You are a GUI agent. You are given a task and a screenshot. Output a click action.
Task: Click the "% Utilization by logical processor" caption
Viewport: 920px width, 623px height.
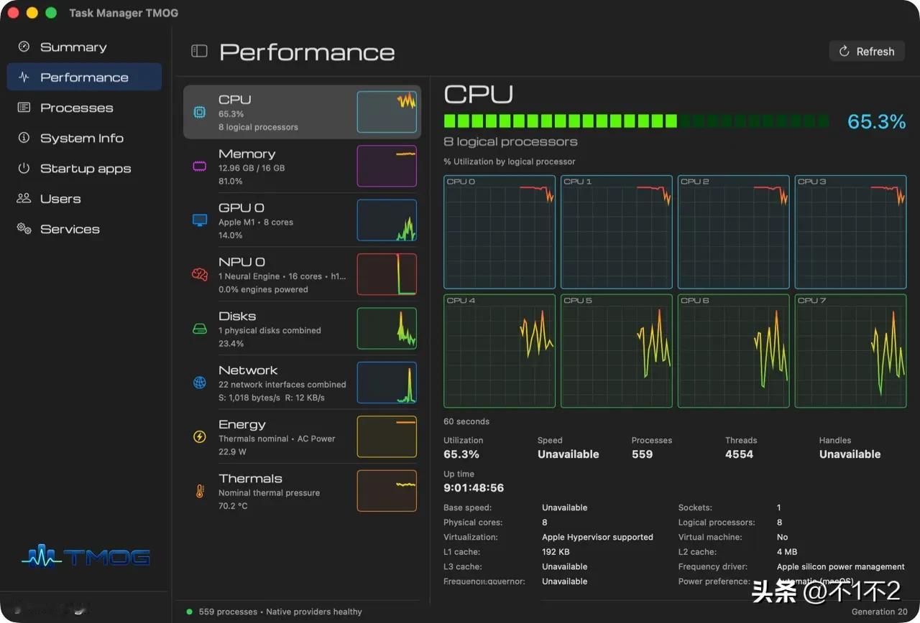coord(510,161)
